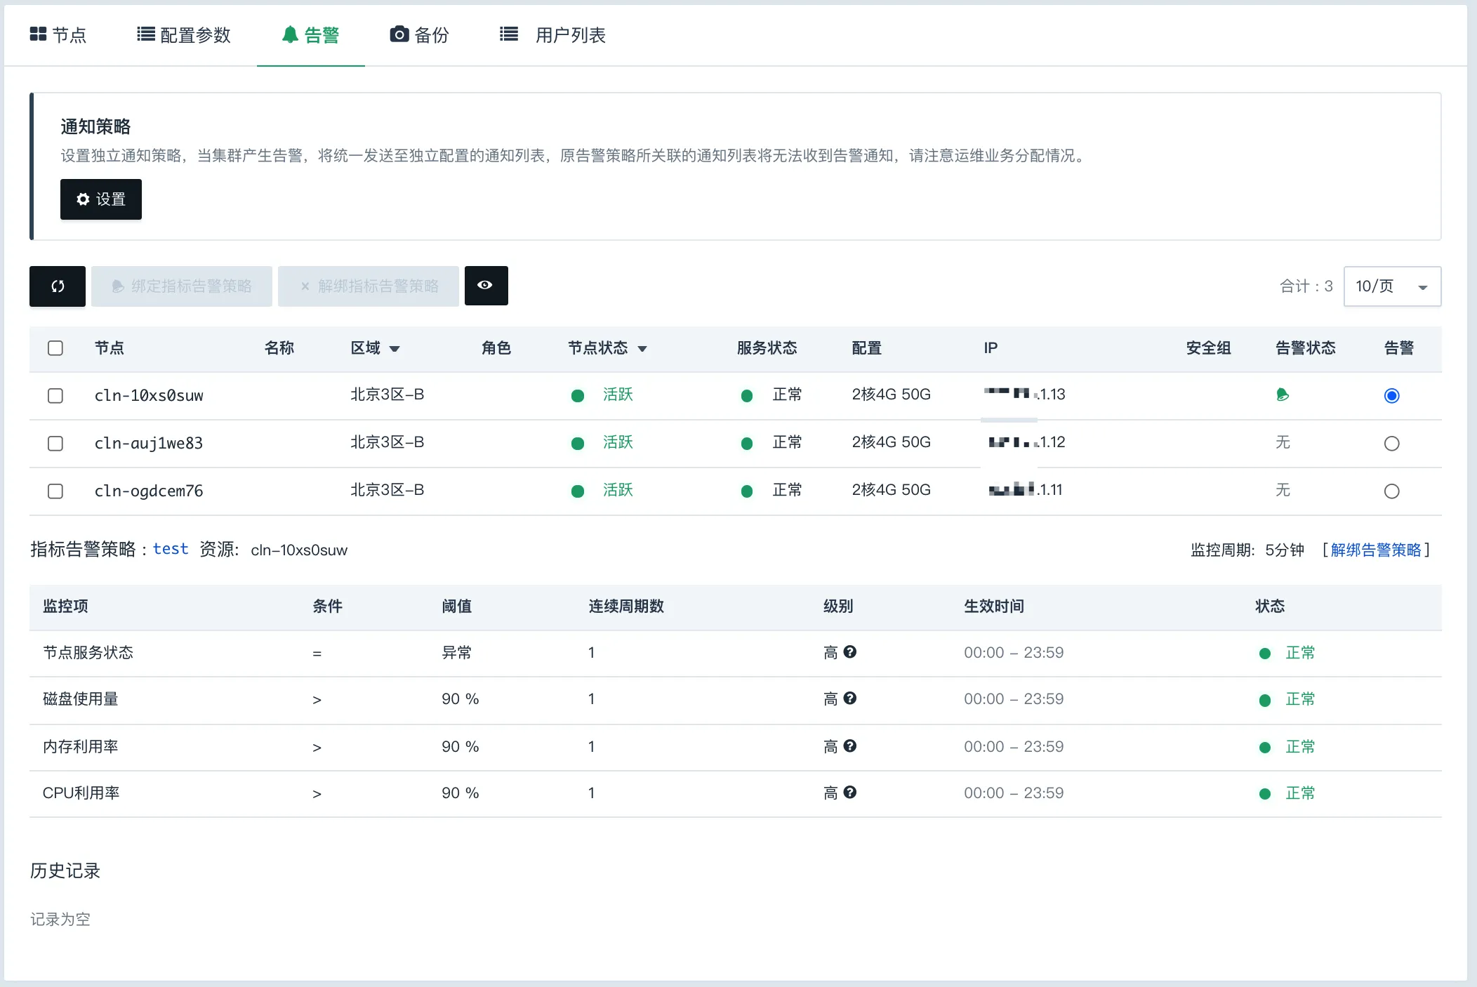The height and width of the screenshot is (987, 1477).
Task: Open the 10/页 page size dropdown
Action: click(x=1392, y=286)
